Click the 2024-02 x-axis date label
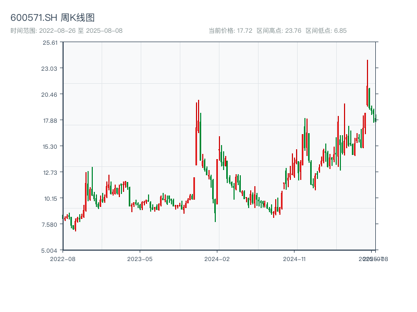 tap(217, 258)
